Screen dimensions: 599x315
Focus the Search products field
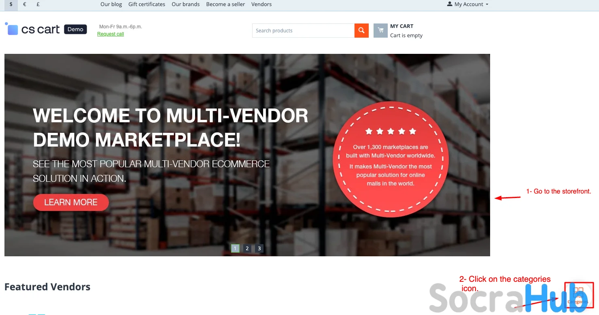pos(303,31)
